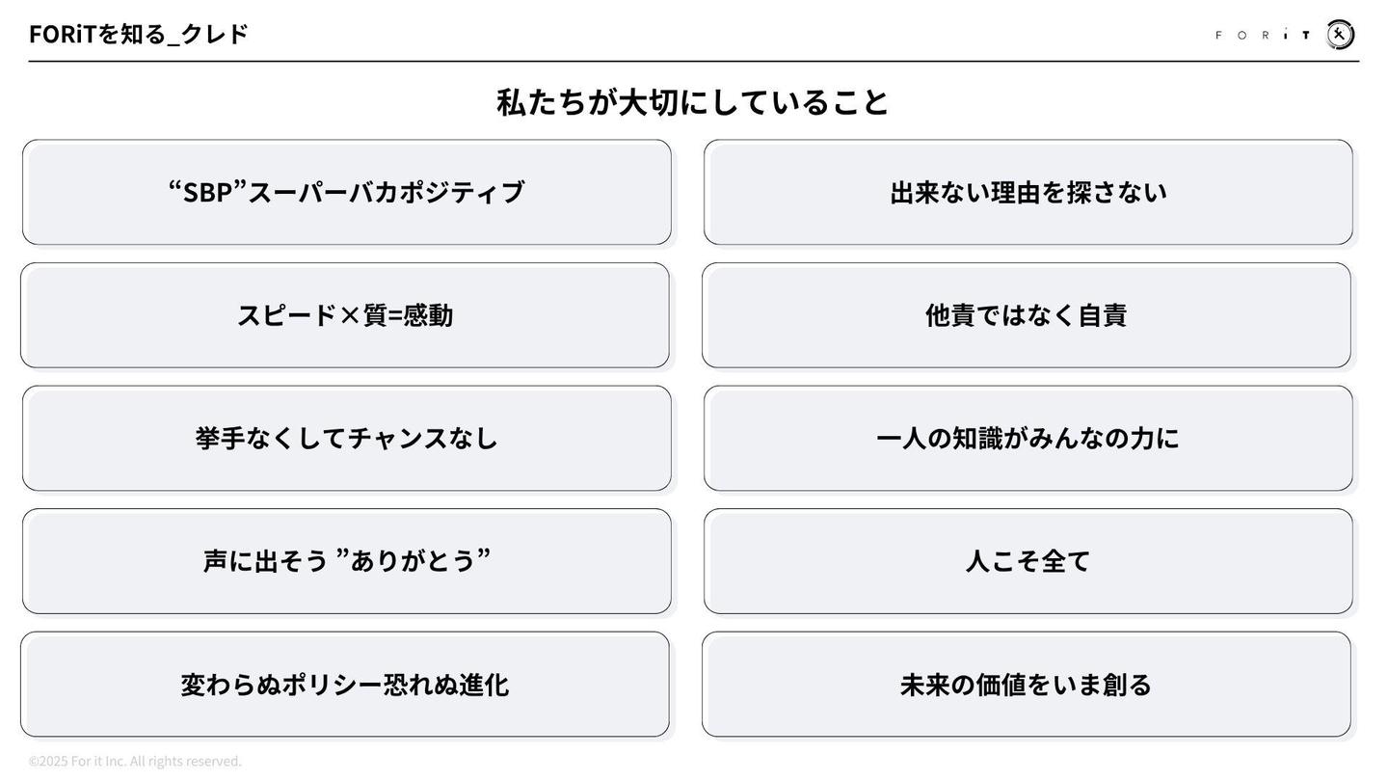Click the letter R in top-right logo
The width and height of the screenshot is (1388, 781).
point(1266,36)
